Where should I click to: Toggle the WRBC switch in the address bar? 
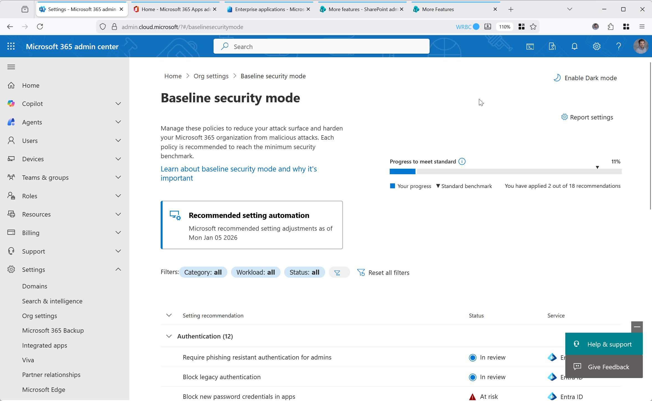pos(476,27)
